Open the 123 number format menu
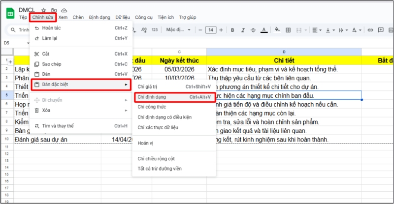394x204 pixels. 155,30
